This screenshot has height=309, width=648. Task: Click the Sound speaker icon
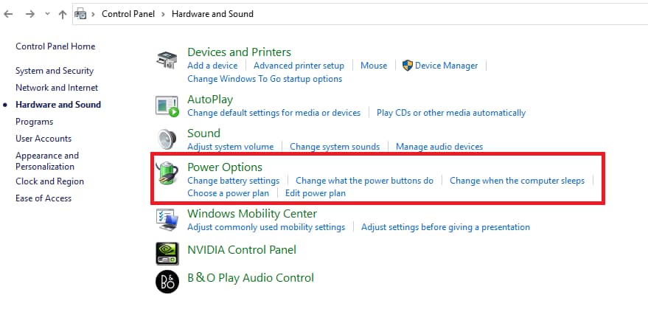click(x=167, y=139)
